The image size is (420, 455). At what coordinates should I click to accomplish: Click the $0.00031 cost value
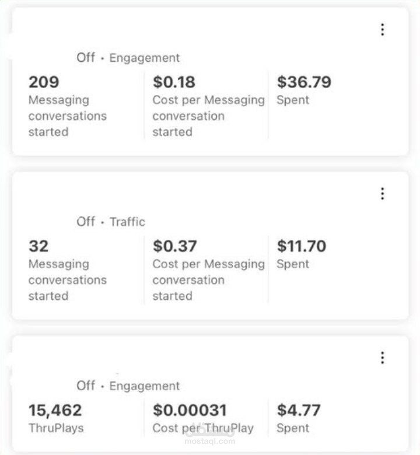click(190, 410)
